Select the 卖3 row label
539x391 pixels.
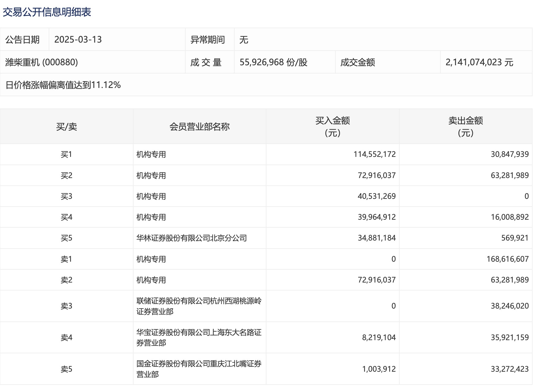tap(66, 306)
